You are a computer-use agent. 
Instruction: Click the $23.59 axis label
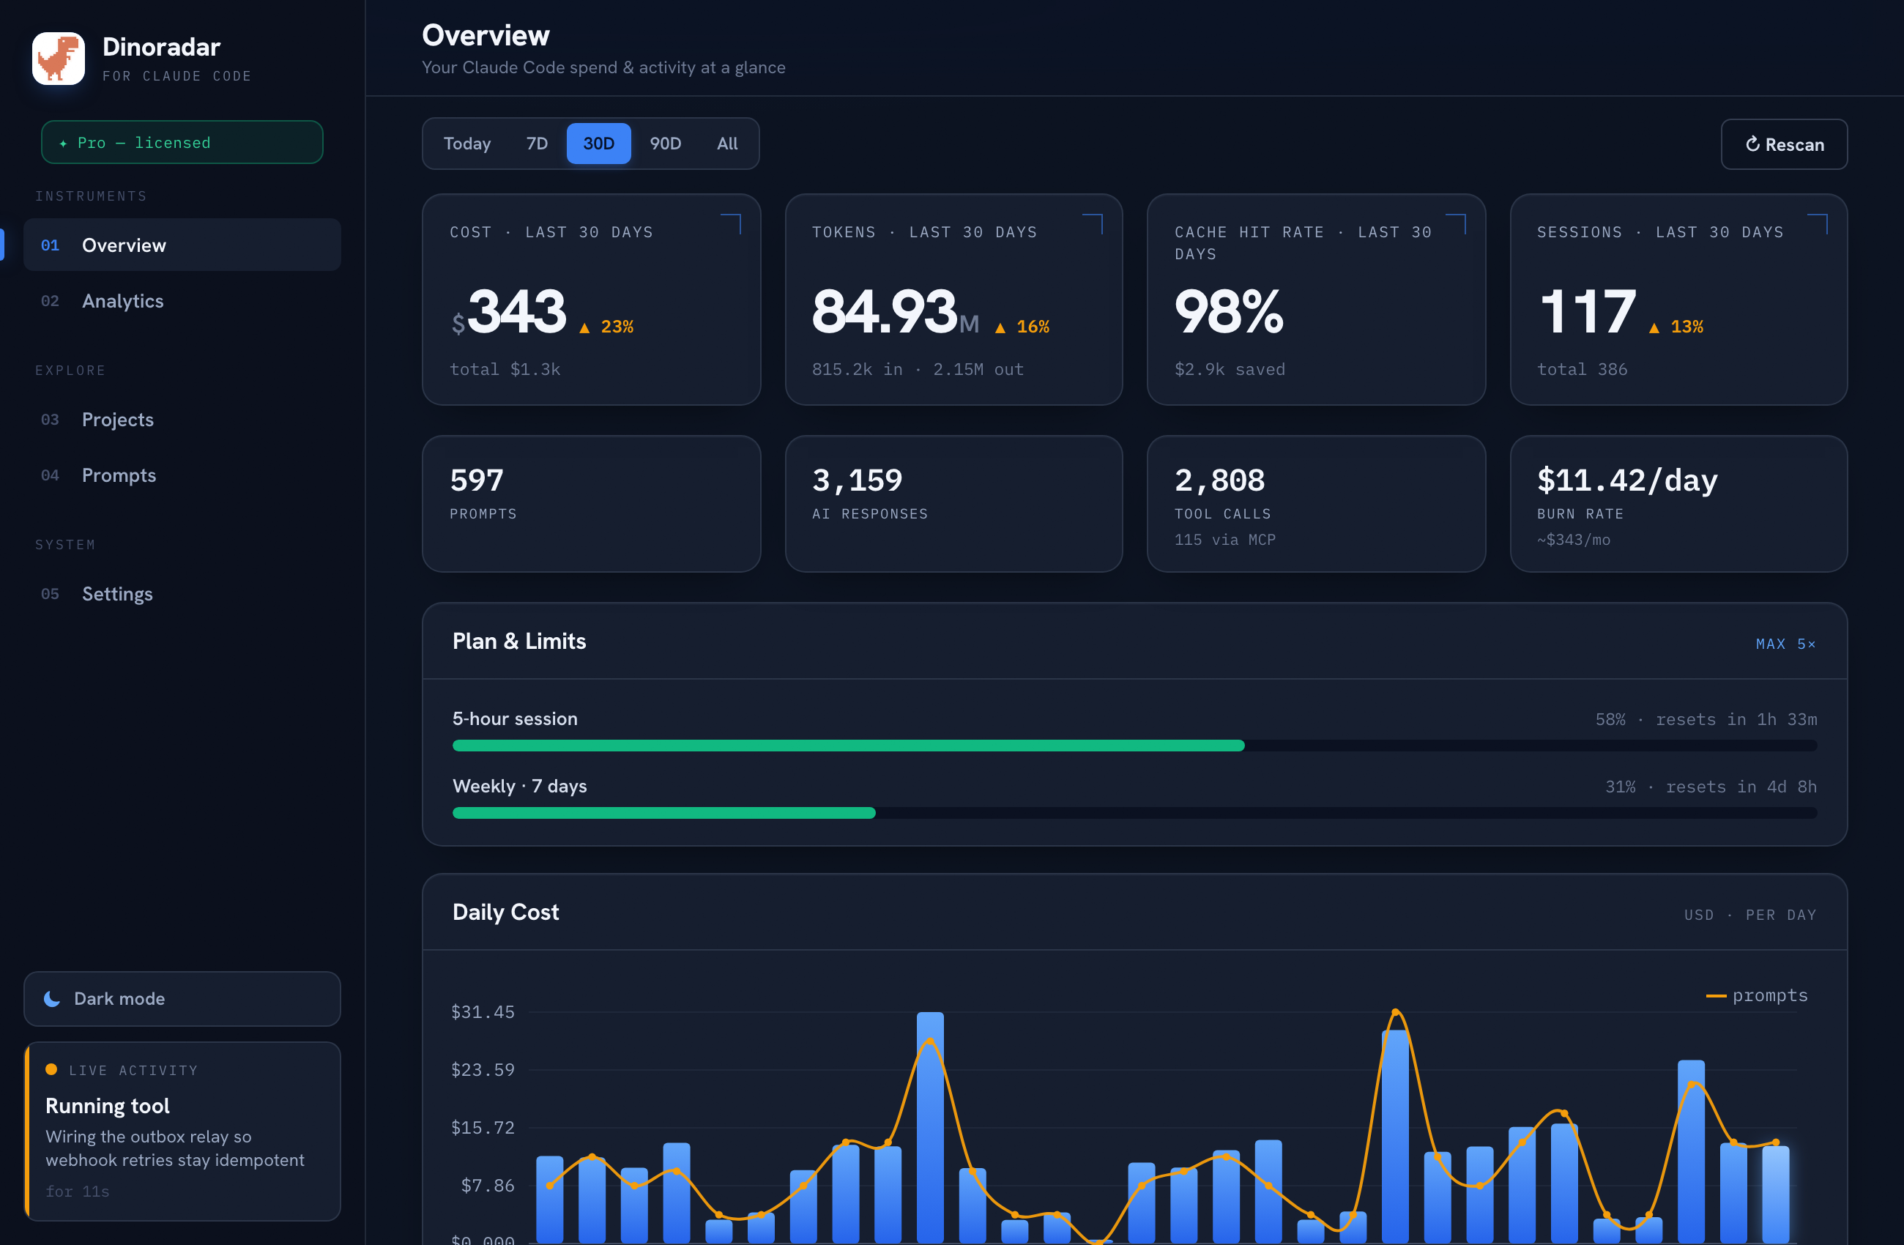tap(483, 1069)
